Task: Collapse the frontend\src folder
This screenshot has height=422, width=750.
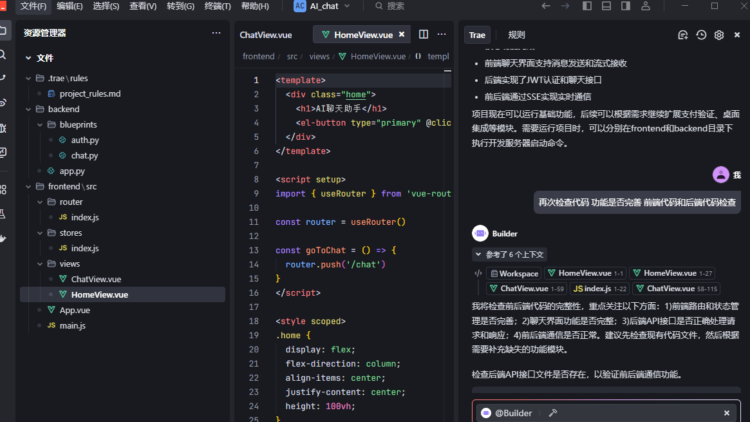Action: click(x=28, y=187)
